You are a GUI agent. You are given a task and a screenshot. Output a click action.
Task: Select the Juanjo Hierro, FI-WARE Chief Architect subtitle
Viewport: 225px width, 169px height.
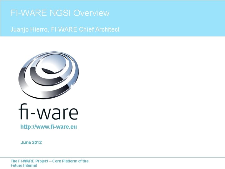[65, 29]
